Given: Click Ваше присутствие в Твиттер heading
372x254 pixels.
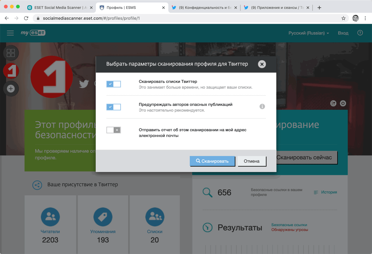Looking at the screenshot, I should point(82,184).
